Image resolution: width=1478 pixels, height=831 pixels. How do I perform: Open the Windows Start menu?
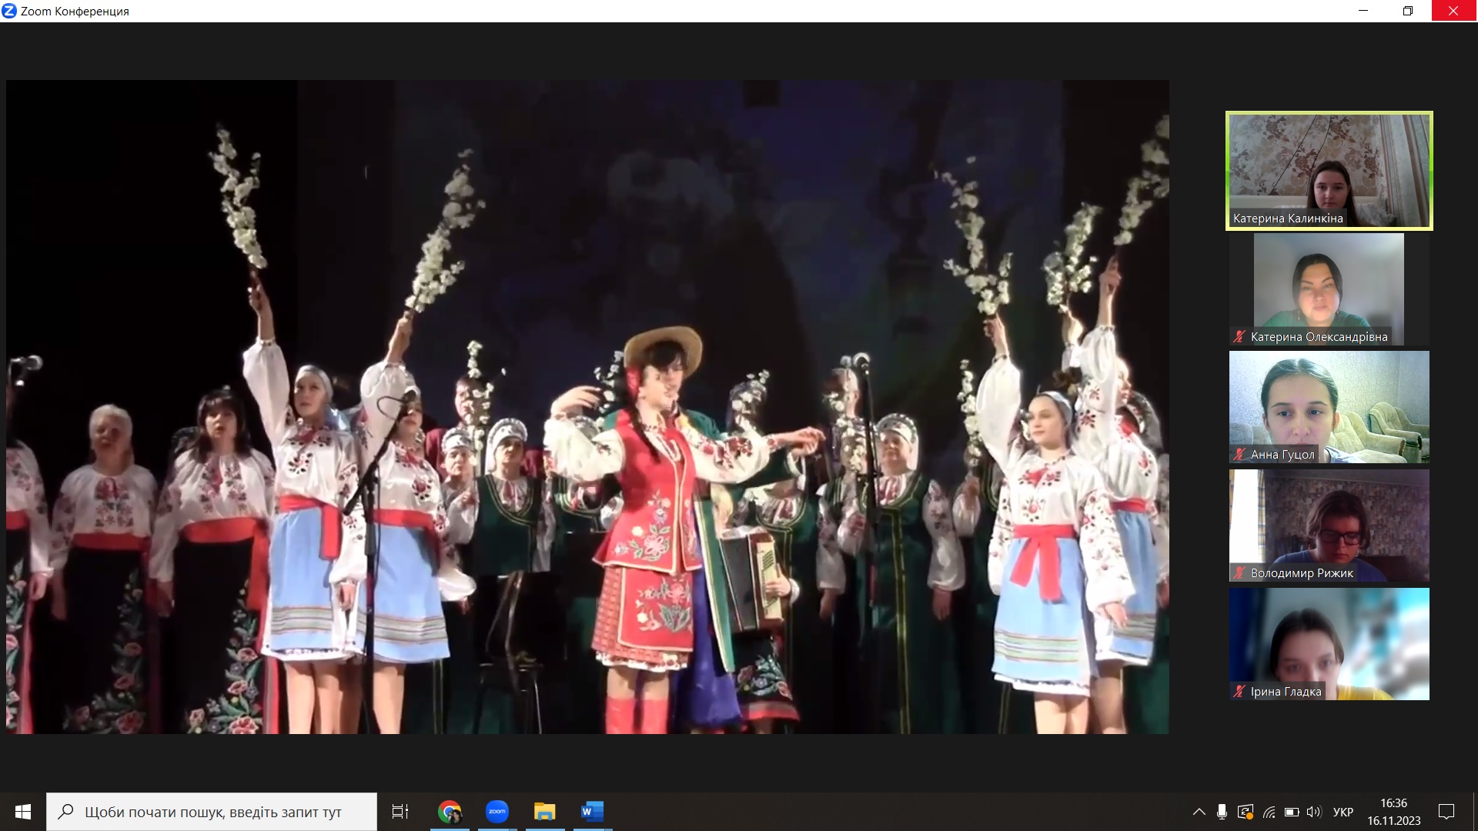[23, 812]
